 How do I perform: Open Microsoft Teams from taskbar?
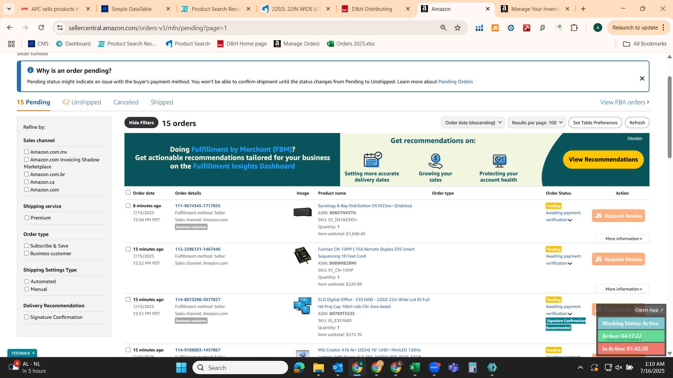coord(453,367)
